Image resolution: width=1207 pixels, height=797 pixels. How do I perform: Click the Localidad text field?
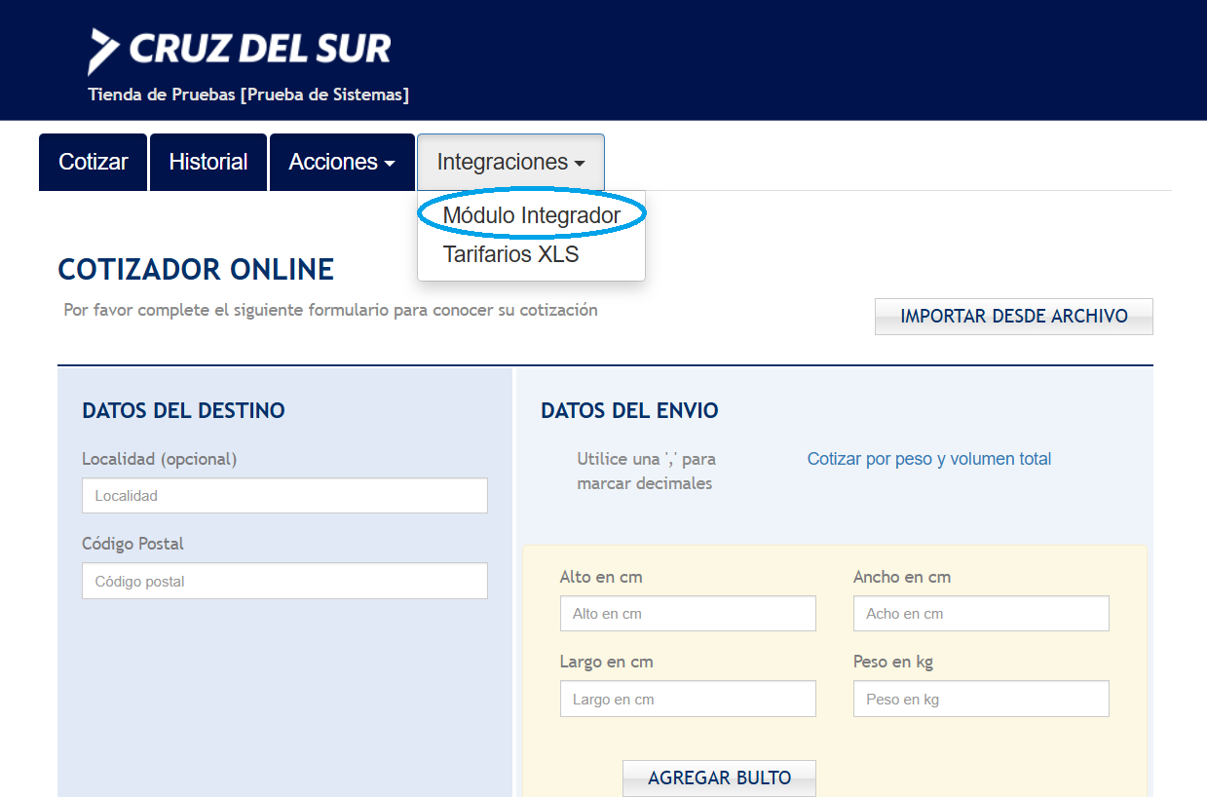[284, 496]
